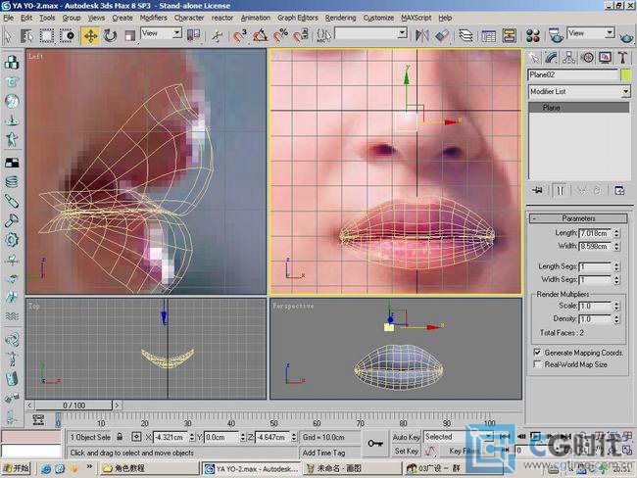Adjust Length Segs spinner

pos(616,266)
